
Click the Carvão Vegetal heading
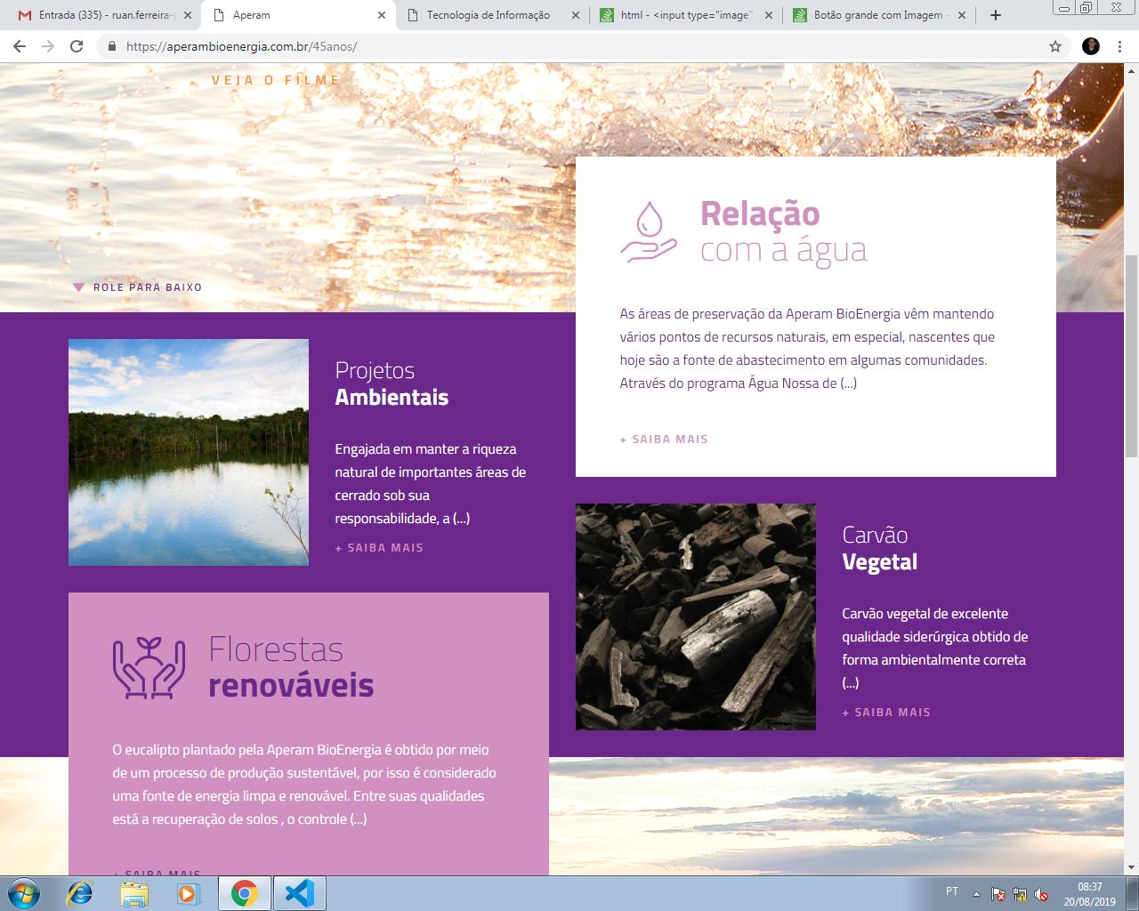click(880, 548)
